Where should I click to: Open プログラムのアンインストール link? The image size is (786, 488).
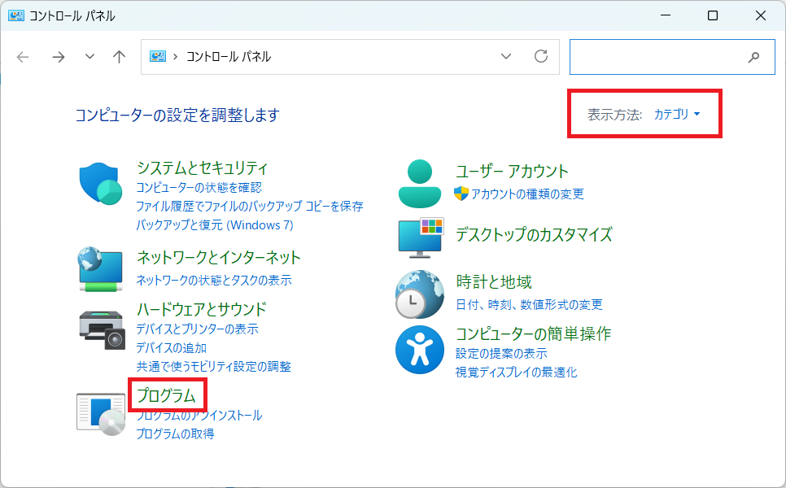199,416
